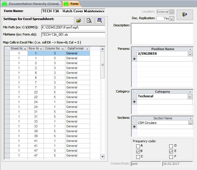Uncheck frequency code B
197x170 pixels.
pos(138,151)
